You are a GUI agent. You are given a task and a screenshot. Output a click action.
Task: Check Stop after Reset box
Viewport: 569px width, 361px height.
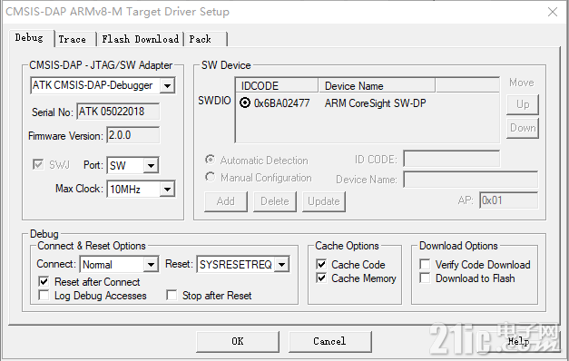(x=172, y=295)
